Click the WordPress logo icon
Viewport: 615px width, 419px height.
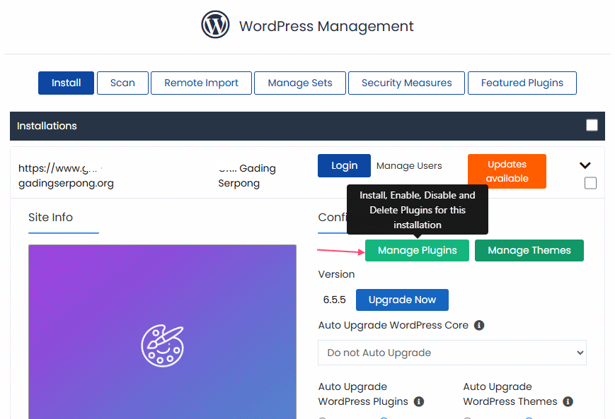tap(215, 25)
